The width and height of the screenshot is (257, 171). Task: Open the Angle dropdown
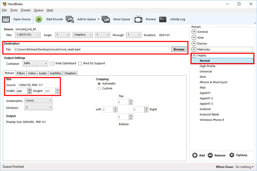(63, 35)
